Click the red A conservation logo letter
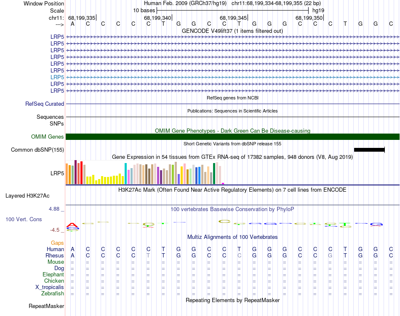 (x=72, y=225)
